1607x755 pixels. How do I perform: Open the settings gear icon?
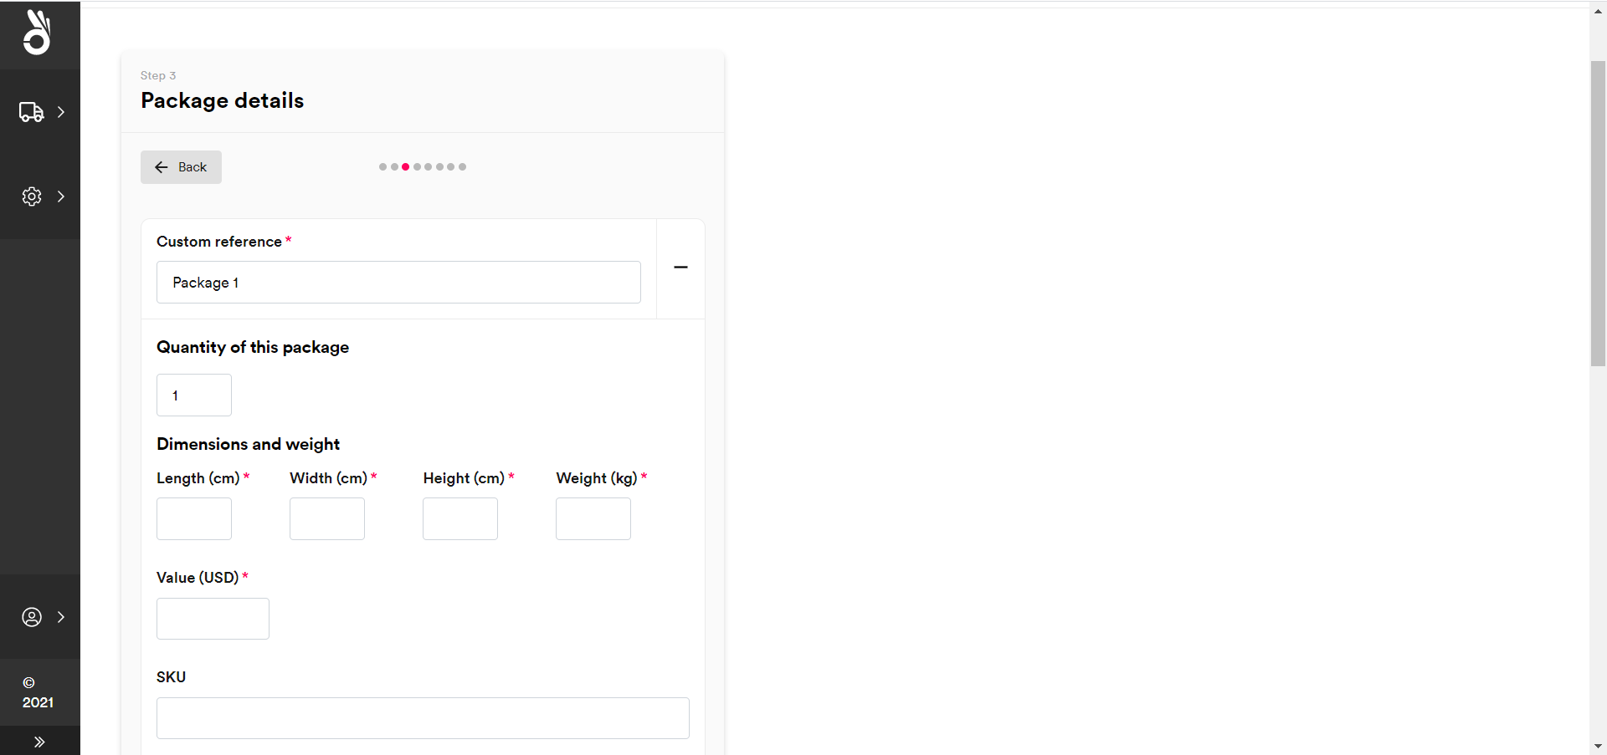(x=32, y=196)
